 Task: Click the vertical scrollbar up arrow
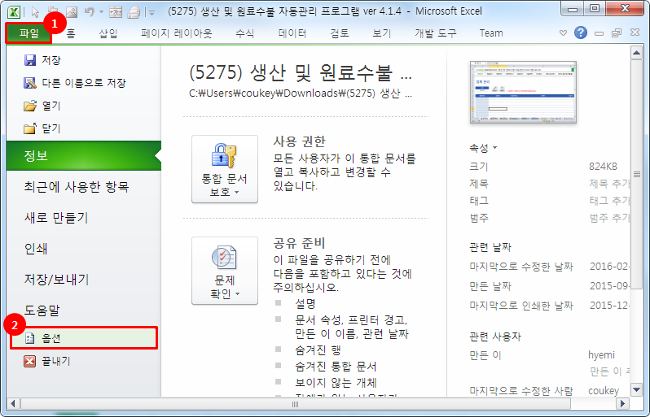point(636,53)
